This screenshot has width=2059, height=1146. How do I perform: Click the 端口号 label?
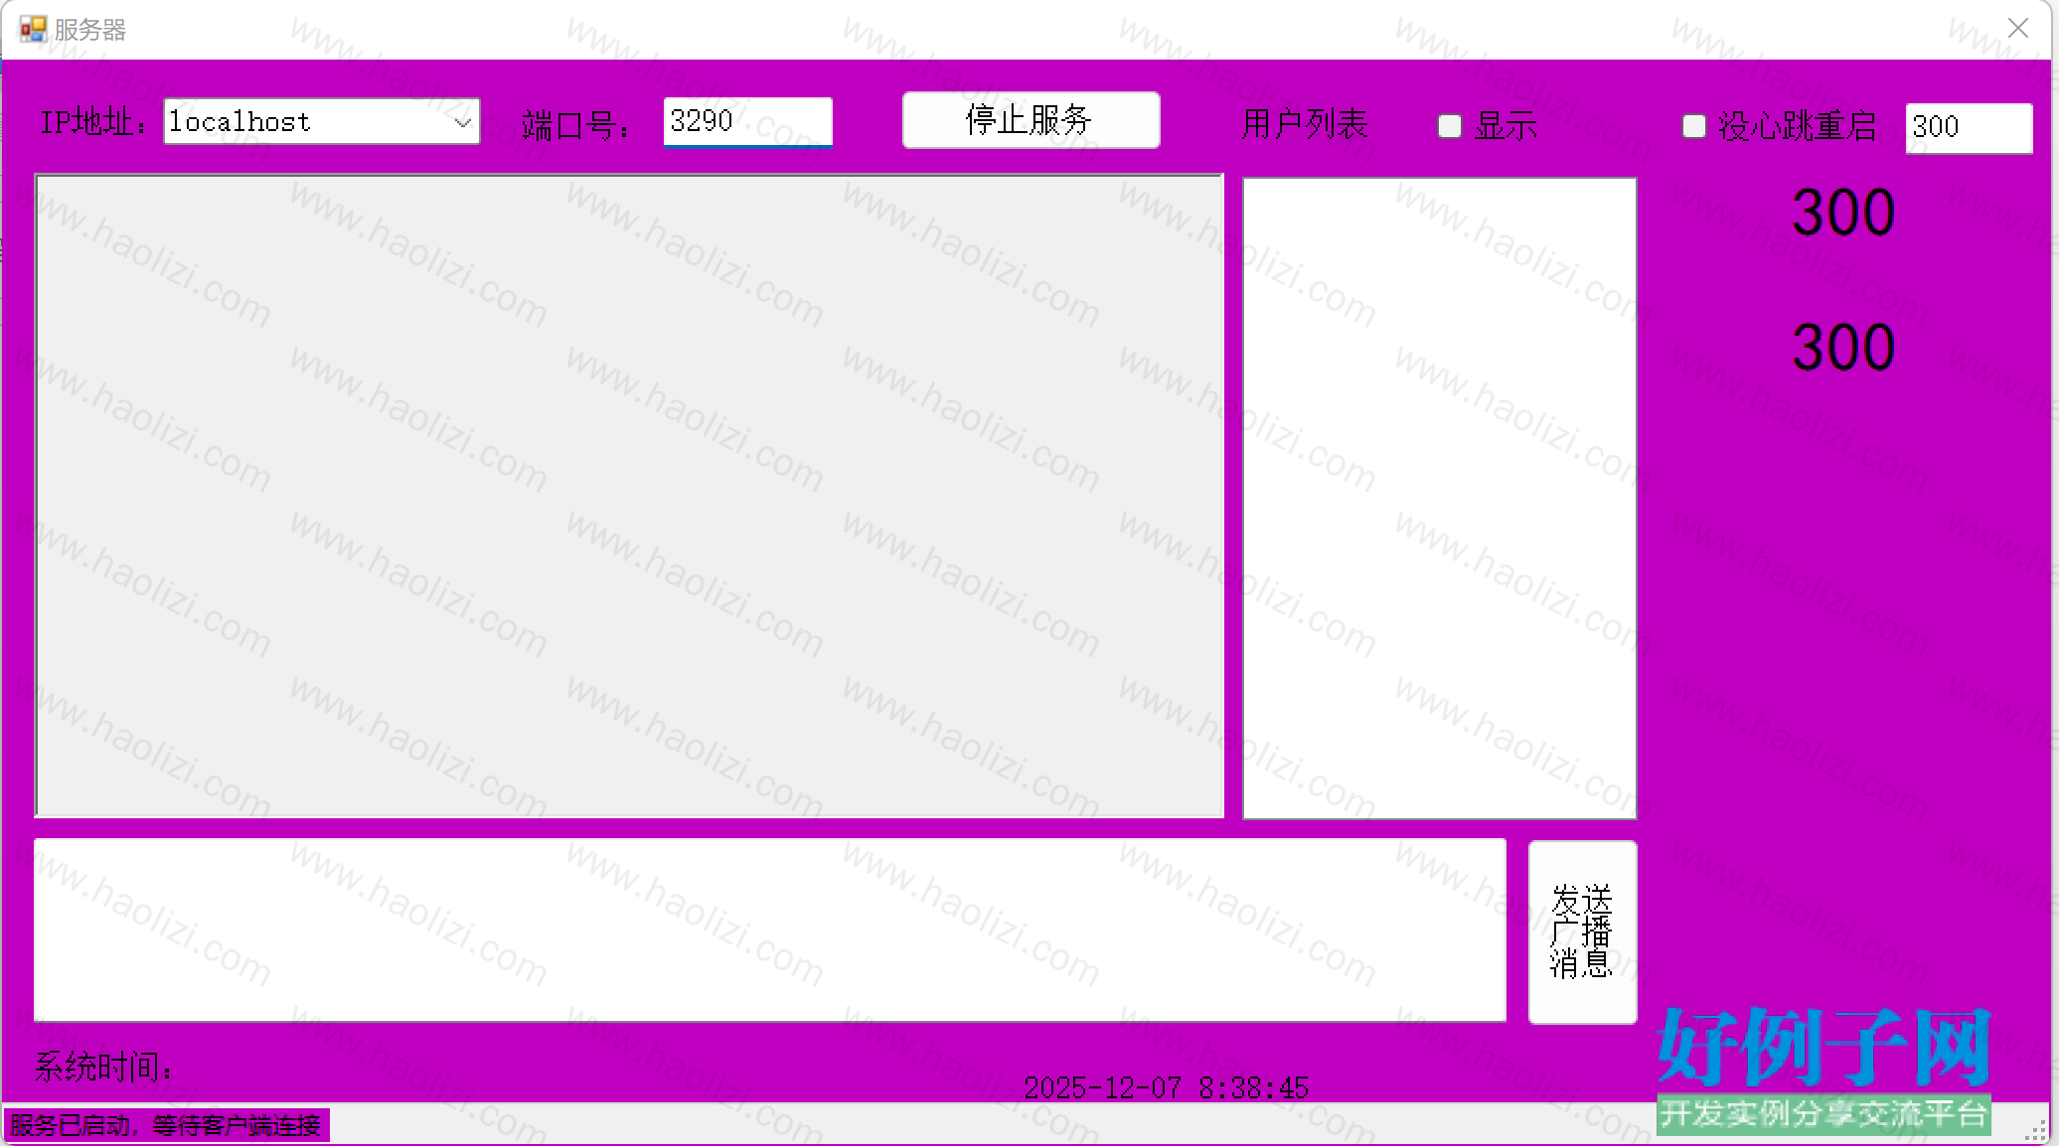tap(576, 125)
